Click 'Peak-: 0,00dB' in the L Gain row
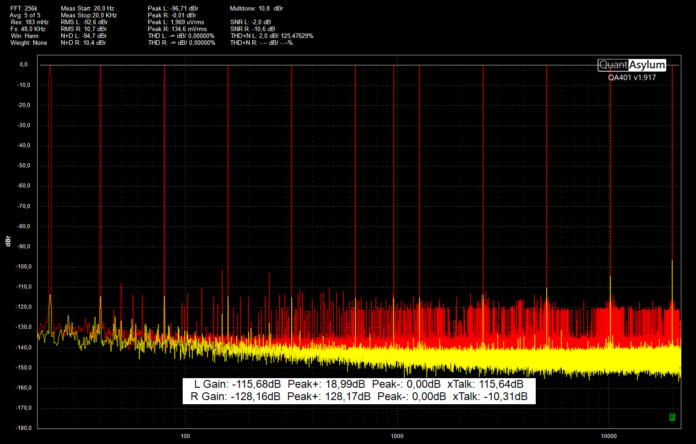 [x=406, y=384]
